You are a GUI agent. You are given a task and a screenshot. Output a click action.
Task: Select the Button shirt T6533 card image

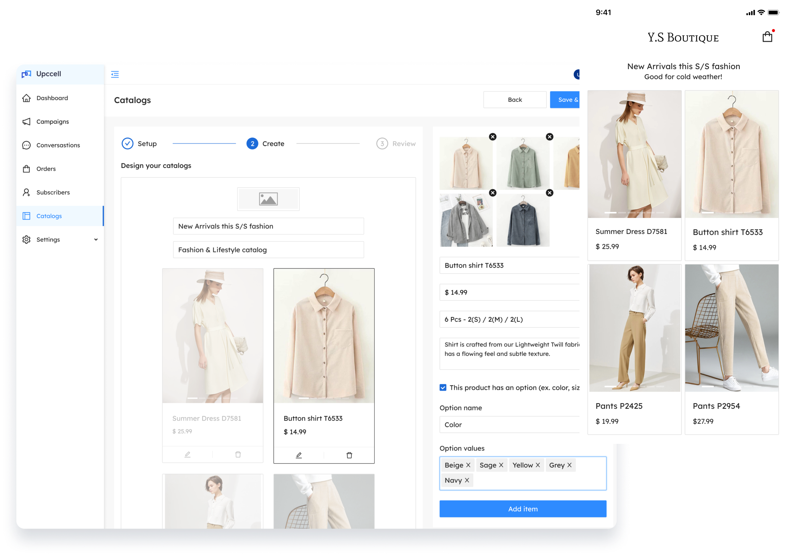[x=324, y=336]
